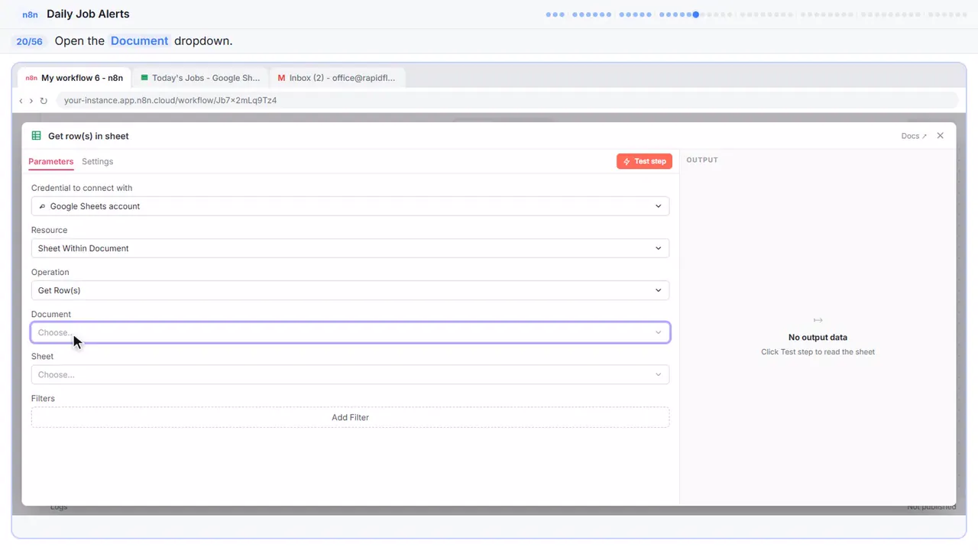
Task: Click the highlighted Document link in the instruction
Action: pyautogui.click(x=139, y=41)
